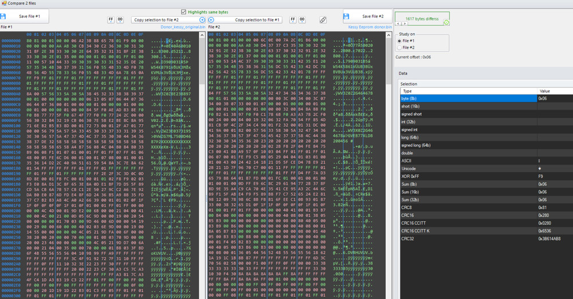573x299 pixels.
Task: Click the left pane FF fill button
Action: click(111, 19)
